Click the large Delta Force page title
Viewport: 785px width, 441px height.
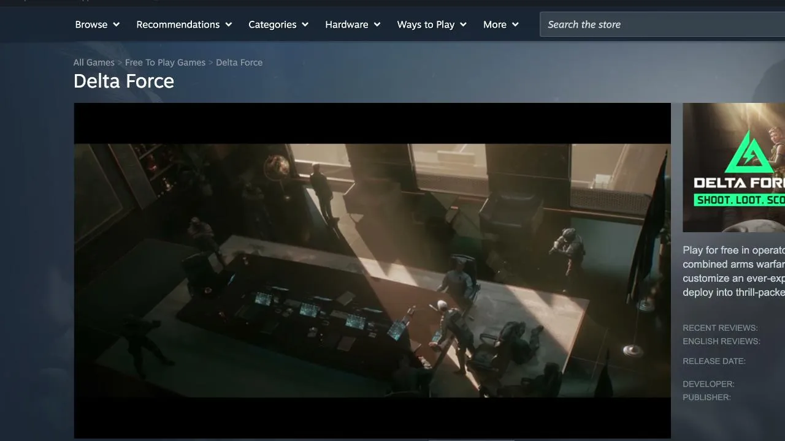point(124,81)
